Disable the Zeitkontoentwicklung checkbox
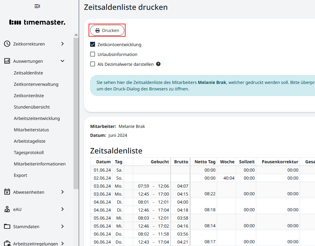The height and width of the screenshot is (246, 315). 92,44
